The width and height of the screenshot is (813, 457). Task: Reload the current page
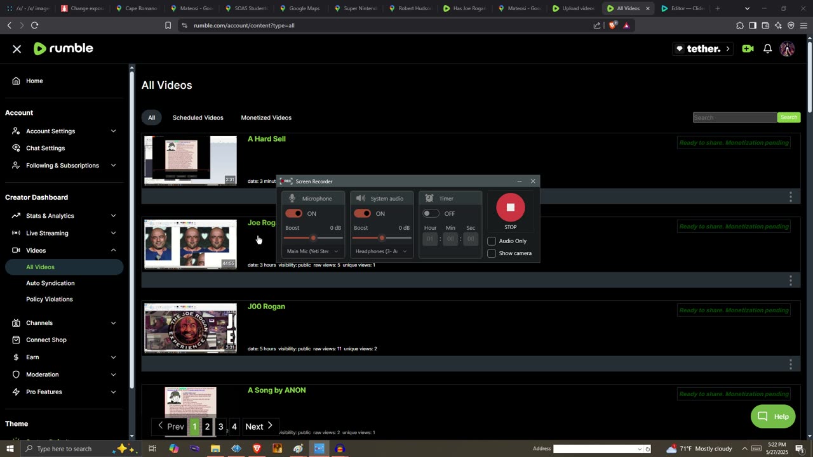click(34, 25)
